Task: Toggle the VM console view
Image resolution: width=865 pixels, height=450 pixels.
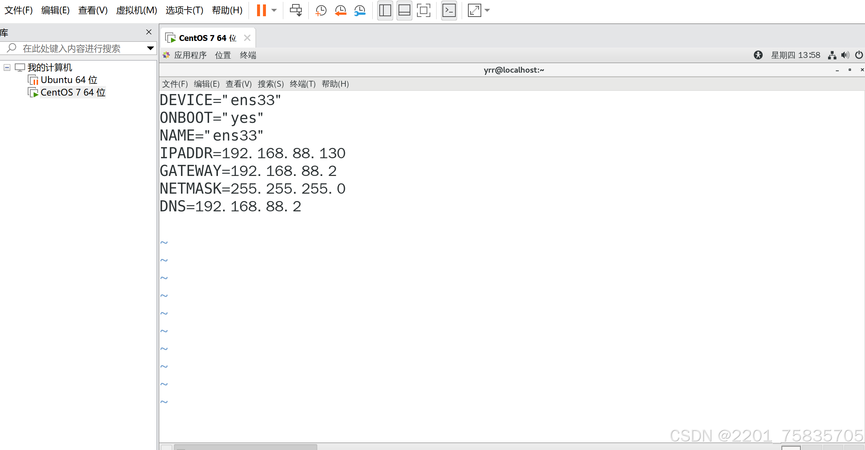Action: (x=449, y=10)
